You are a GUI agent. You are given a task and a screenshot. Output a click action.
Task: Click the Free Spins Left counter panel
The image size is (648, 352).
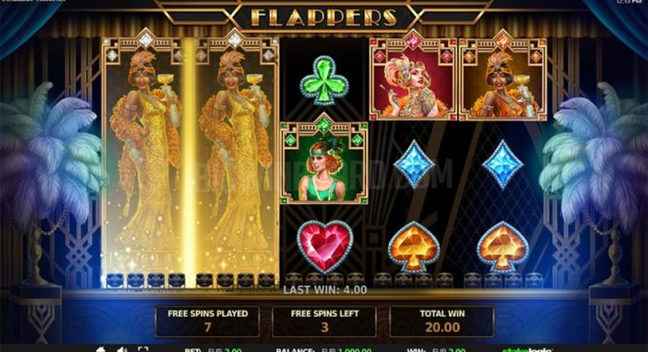324,321
